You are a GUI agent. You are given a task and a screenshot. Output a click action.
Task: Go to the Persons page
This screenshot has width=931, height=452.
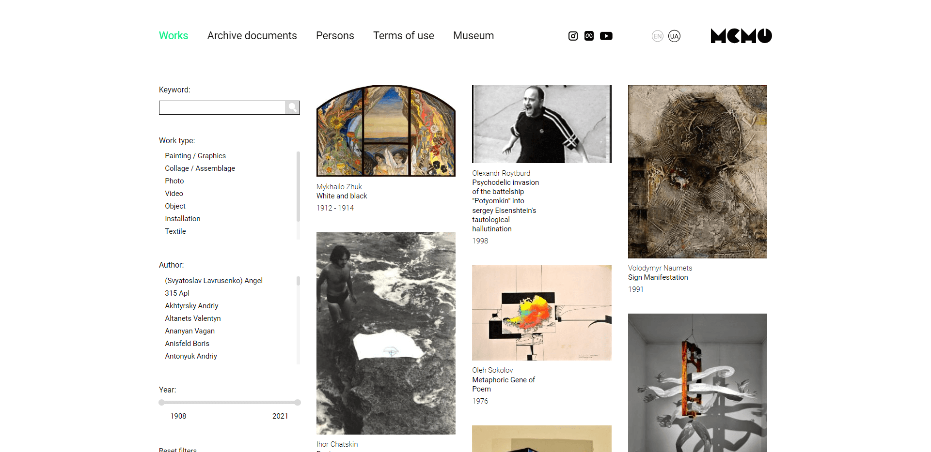tap(335, 36)
